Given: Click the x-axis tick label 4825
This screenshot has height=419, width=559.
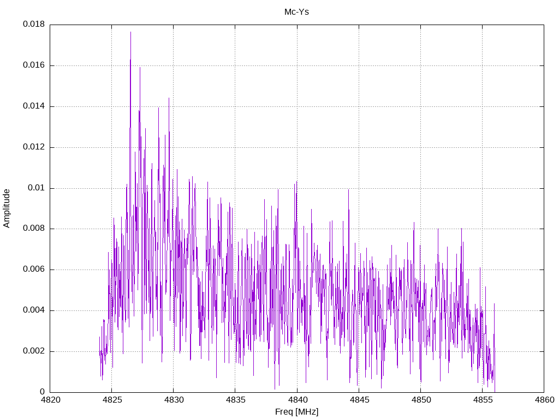Looking at the screenshot, I should (112, 400).
